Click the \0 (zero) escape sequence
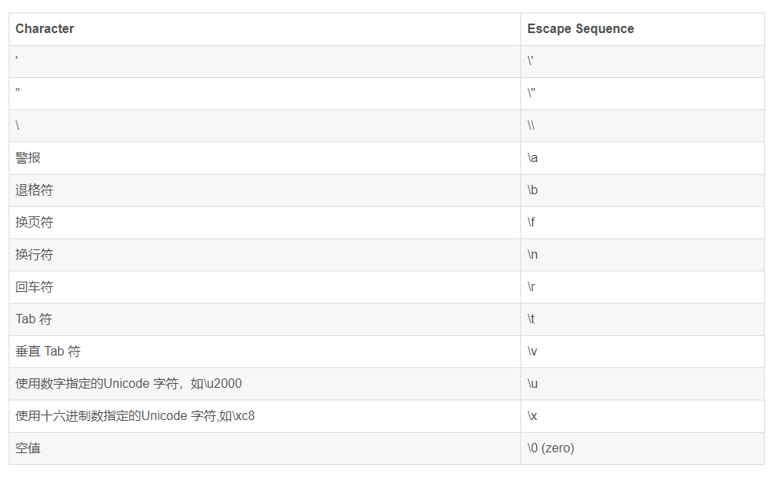The width and height of the screenshot is (768, 483). (x=550, y=448)
